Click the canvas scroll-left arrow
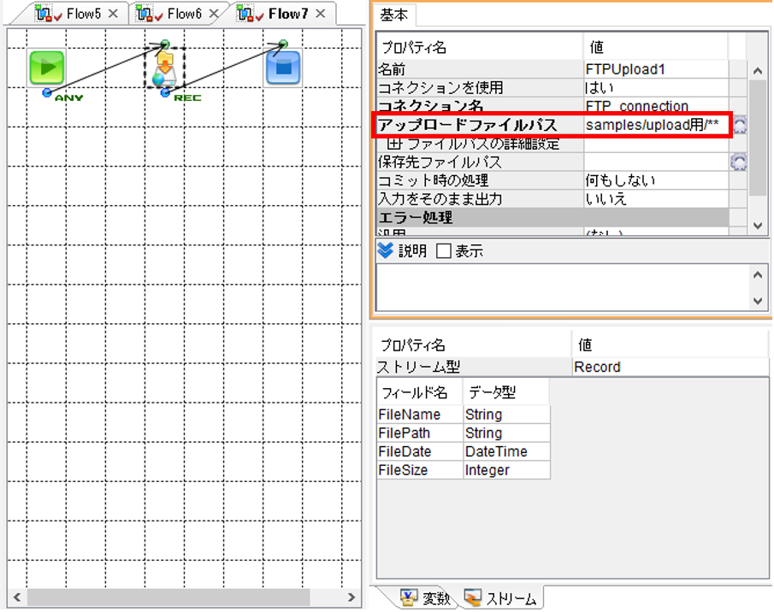Viewport: 774px width, 612px height. point(17,597)
